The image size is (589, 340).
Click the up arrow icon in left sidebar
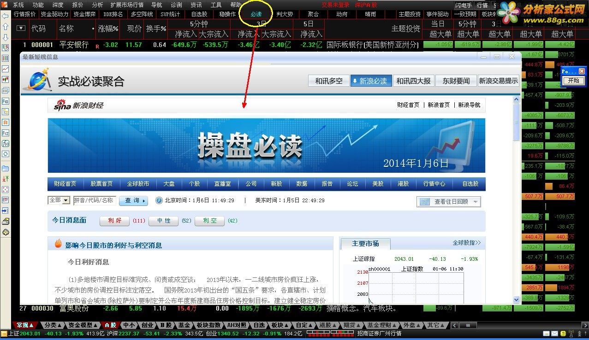point(6,27)
